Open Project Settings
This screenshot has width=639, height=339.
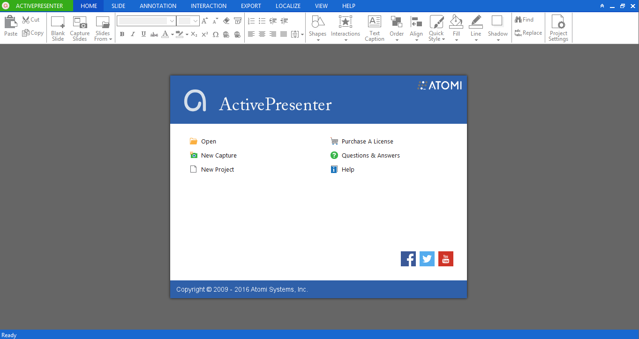[558, 29]
